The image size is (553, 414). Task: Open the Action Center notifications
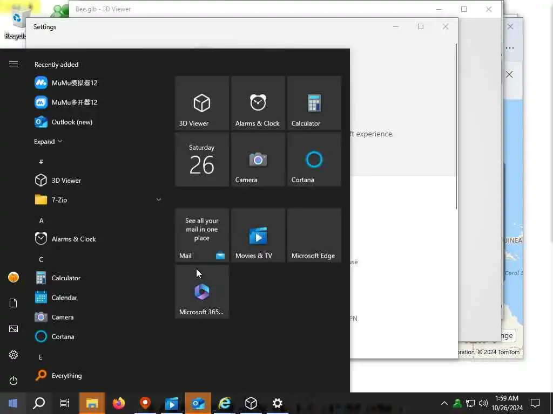pyautogui.click(x=535, y=403)
